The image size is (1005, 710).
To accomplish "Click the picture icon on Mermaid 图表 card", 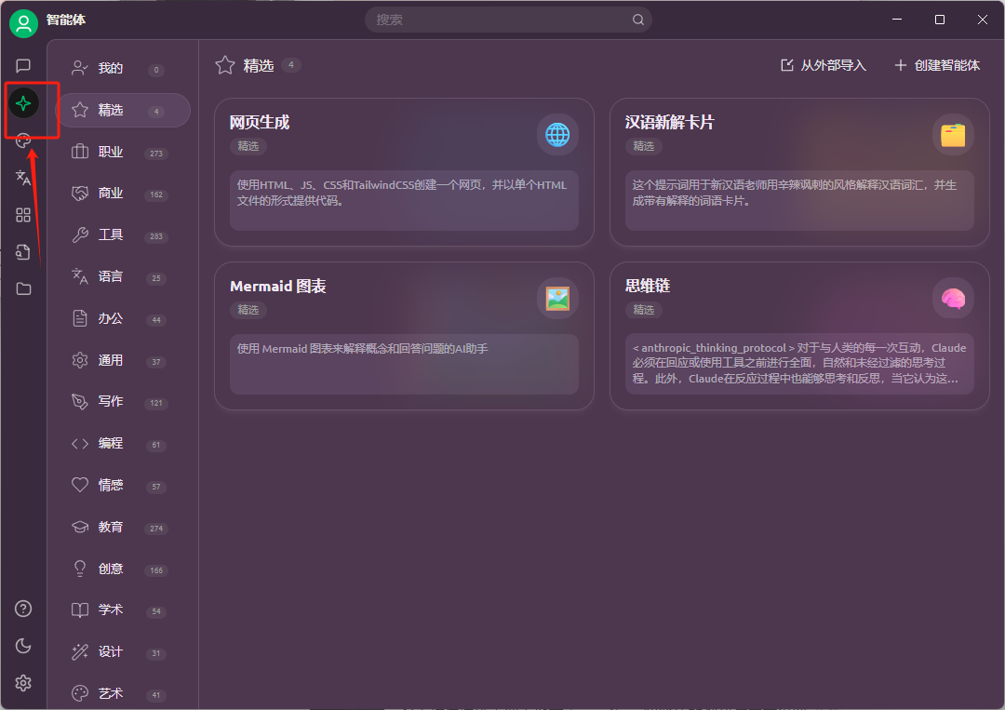I will [557, 299].
